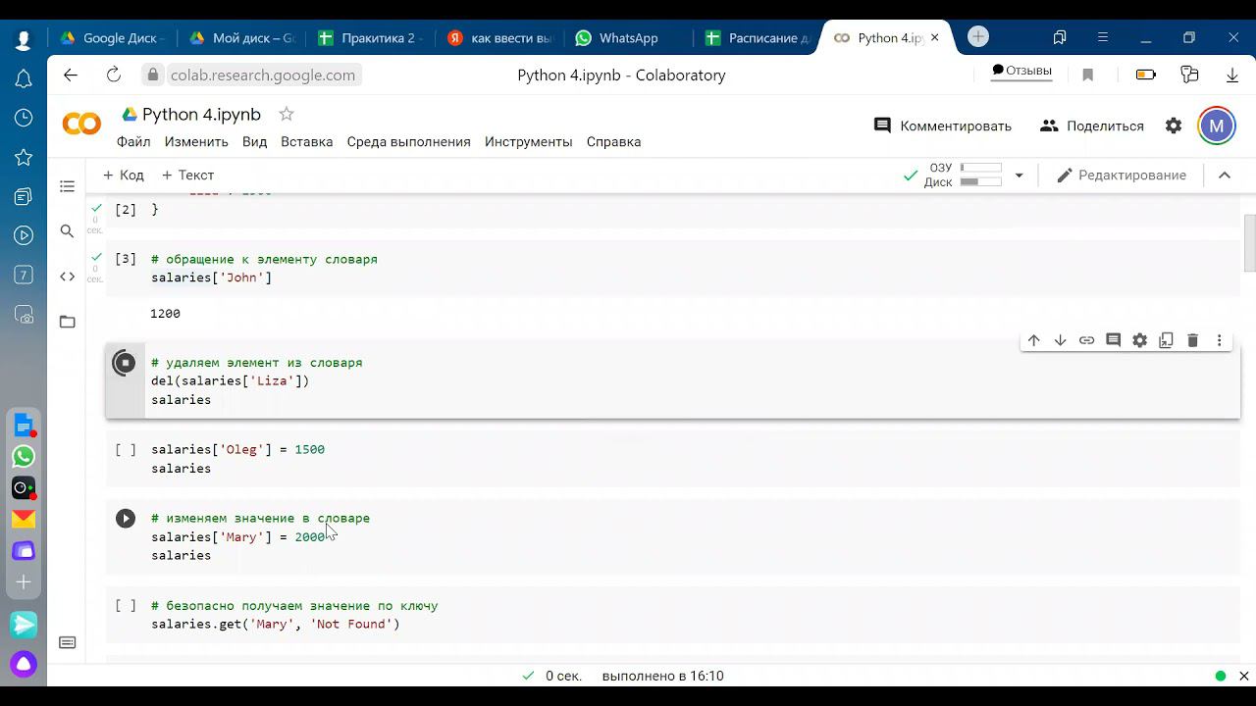The height and width of the screenshot is (706, 1256).
Task: Open the Отзывы feedback button
Action: point(1021,71)
